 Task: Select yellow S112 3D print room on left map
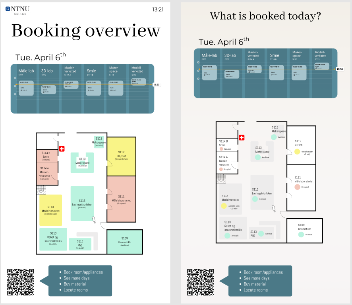121,156
